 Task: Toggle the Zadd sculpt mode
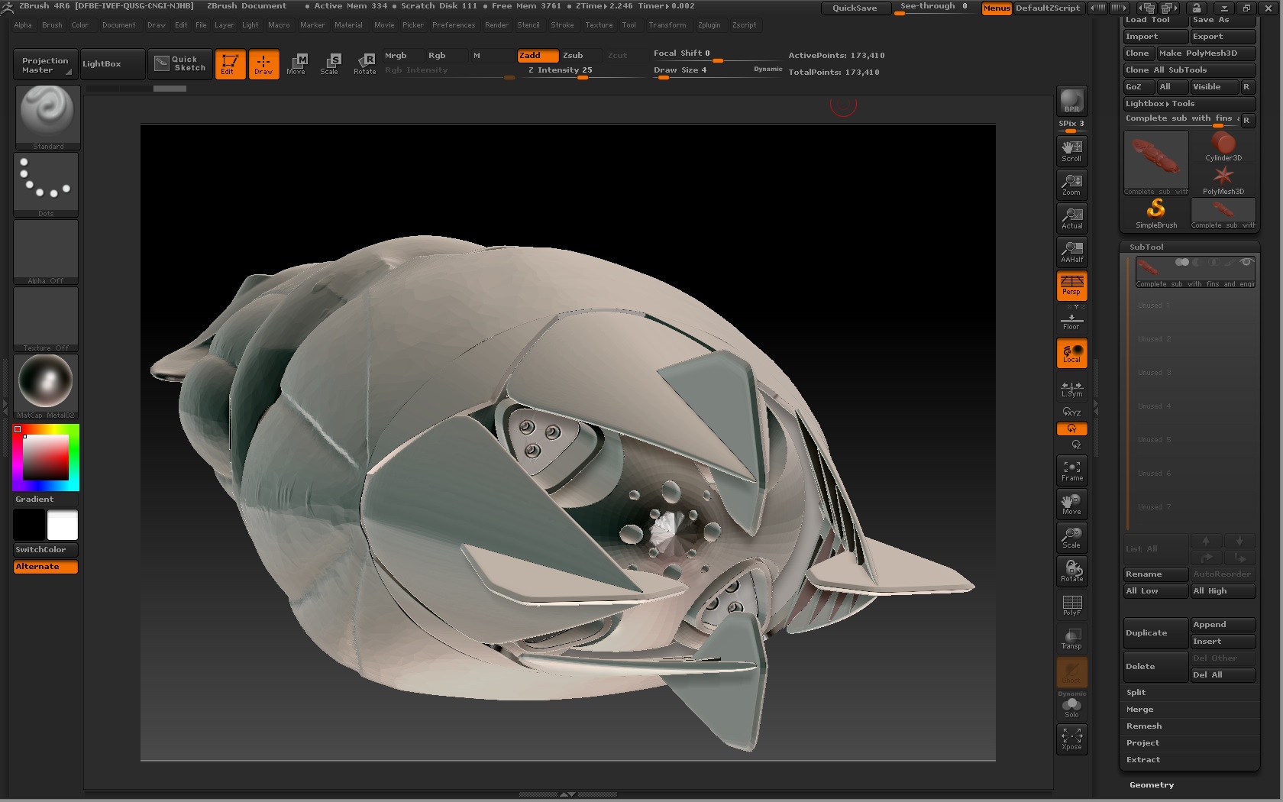[537, 55]
